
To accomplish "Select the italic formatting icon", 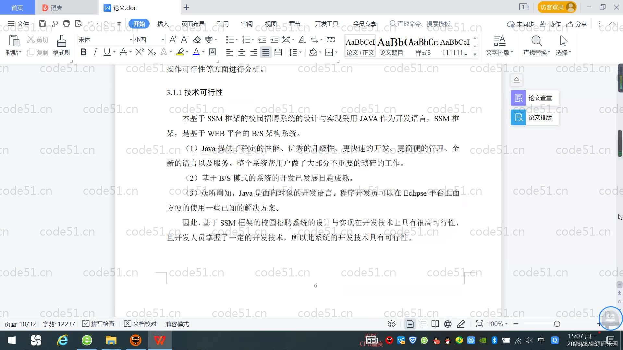I will tap(95, 52).
